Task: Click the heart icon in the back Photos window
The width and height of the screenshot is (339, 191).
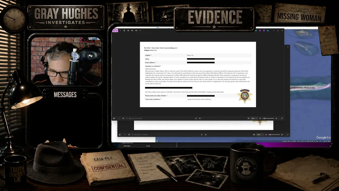Action: pyautogui.click(x=125, y=134)
